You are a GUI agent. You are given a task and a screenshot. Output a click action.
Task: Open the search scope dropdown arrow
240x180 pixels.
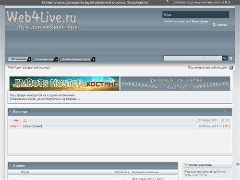click(205, 58)
